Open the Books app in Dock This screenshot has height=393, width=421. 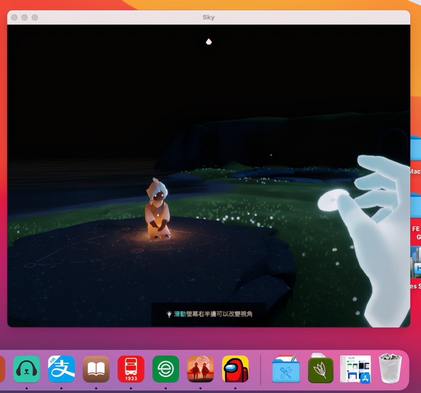[x=96, y=369]
